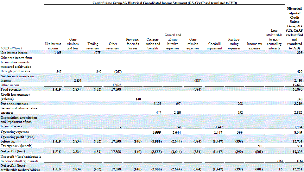Select the value (773) under Trading revenues
Viewport: 304px width, 172px height.
[98, 53]
